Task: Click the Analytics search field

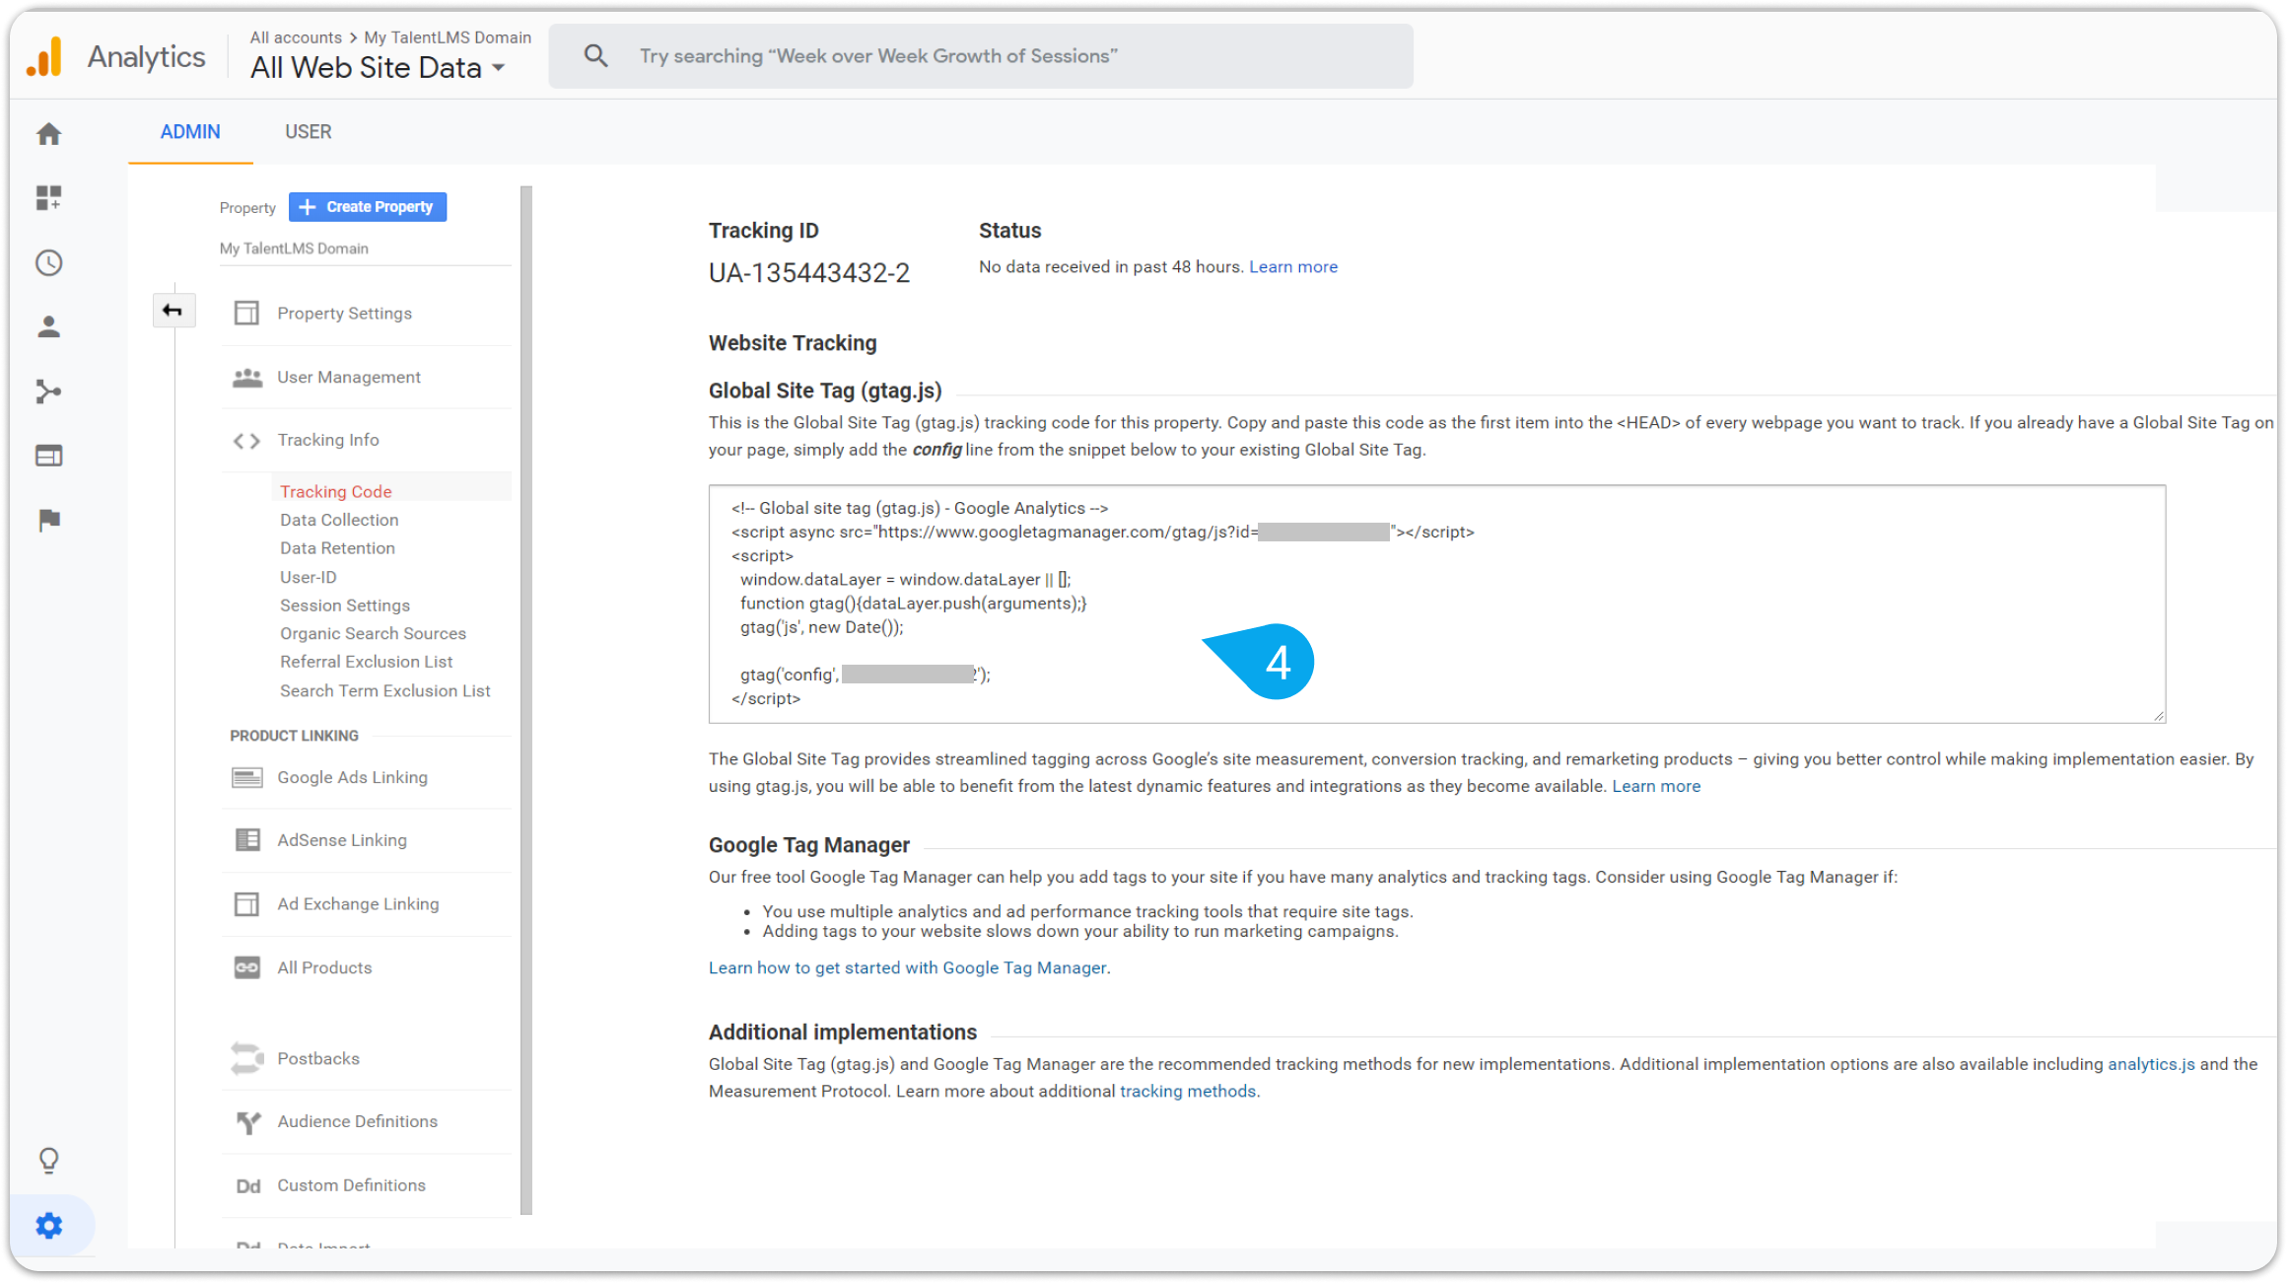Action: pyautogui.click(x=981, y=56)
